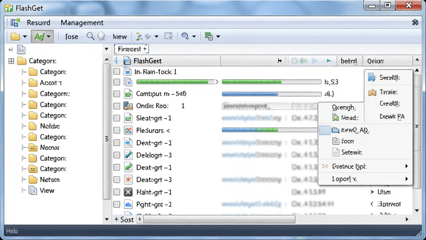The image size is (426, 240).
Task: Tick the checkbox for In-Rain-fock 1
Action: (116, 72)
